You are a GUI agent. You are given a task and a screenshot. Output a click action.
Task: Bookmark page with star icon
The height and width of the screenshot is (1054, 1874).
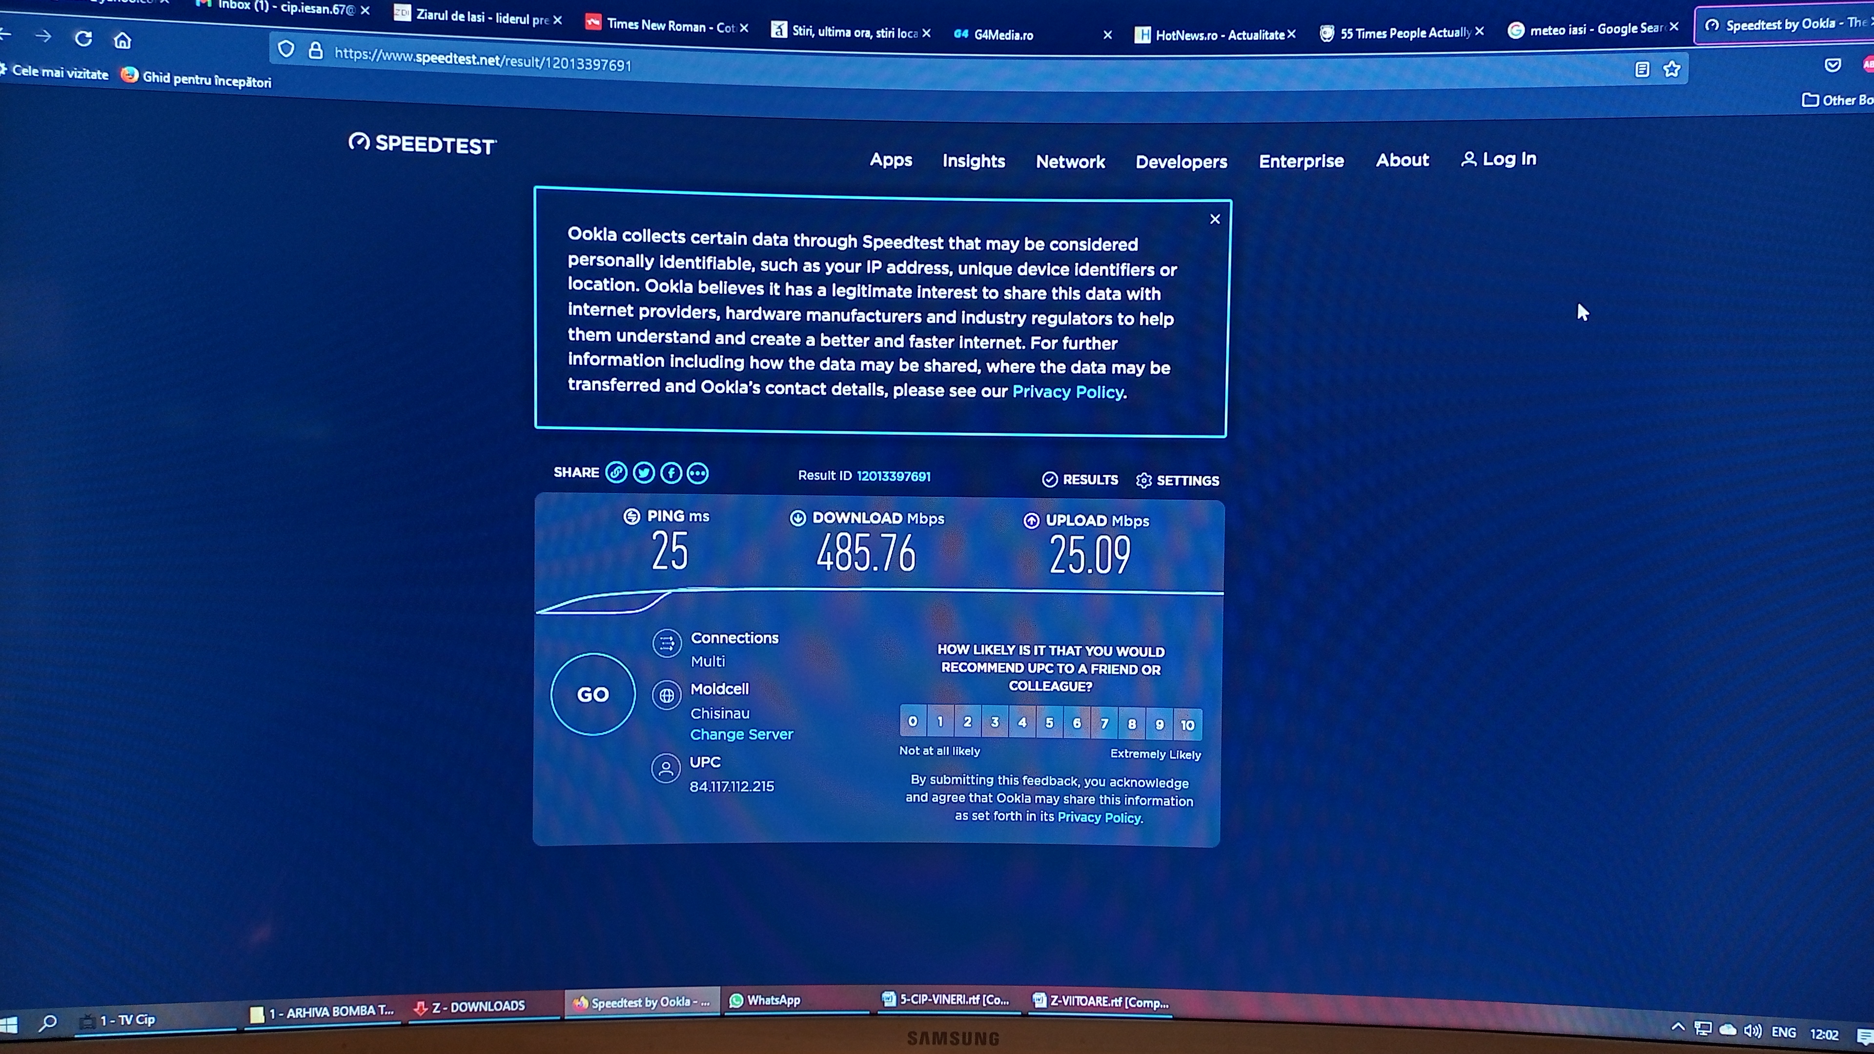1672,70
